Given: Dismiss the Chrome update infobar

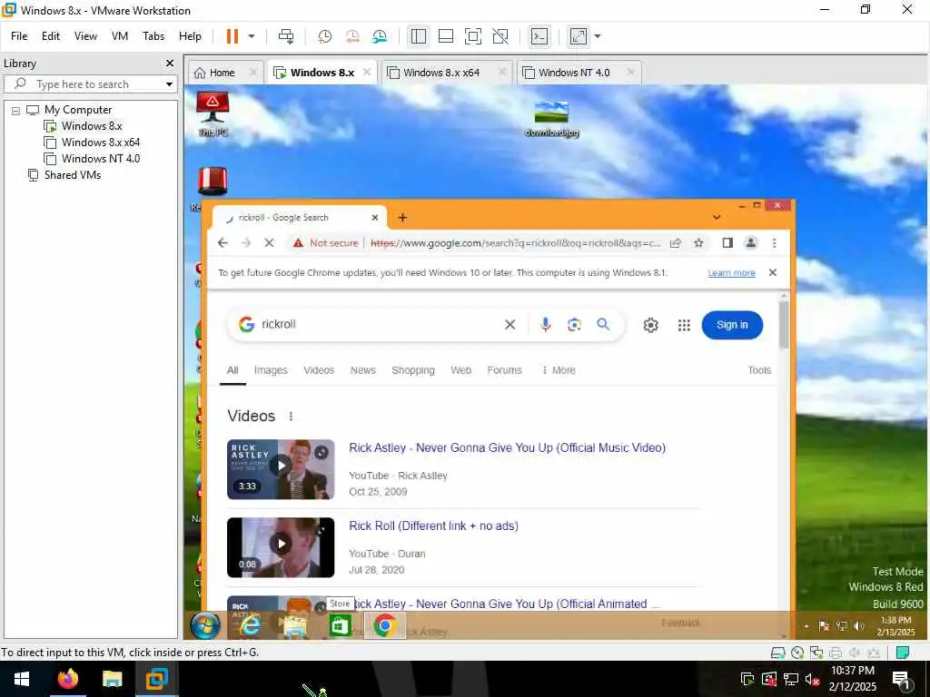Looking at the screenshot, I should [772, 272].
